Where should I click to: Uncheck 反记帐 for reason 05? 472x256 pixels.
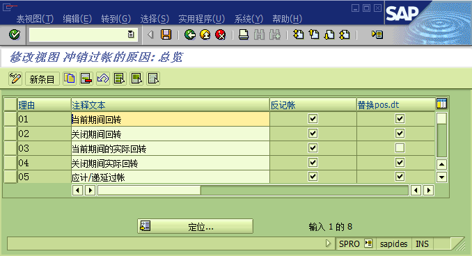tap(313, 176)
